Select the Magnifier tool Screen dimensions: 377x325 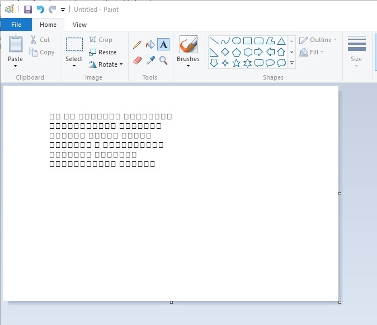pyautogui.click(x=163, y=60)
